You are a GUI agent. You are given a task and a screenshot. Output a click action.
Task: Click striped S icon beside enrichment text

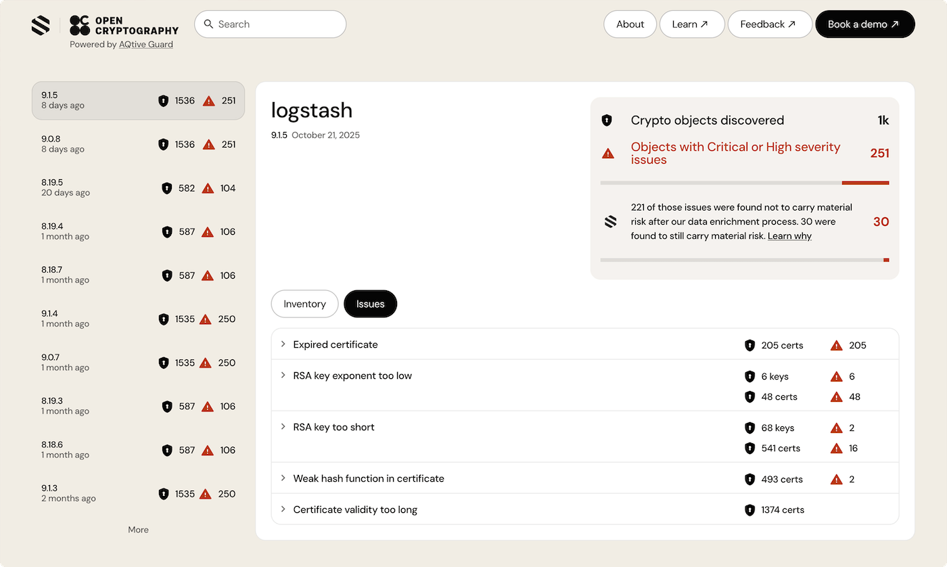pos(610,221)
